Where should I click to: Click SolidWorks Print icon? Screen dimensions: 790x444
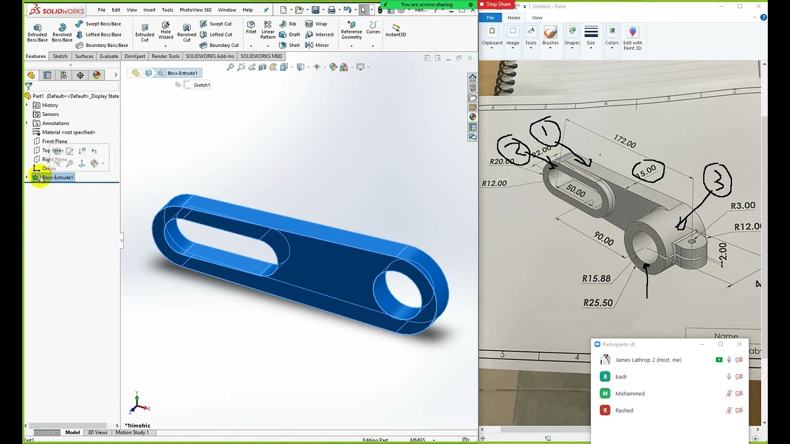point(331,10)
